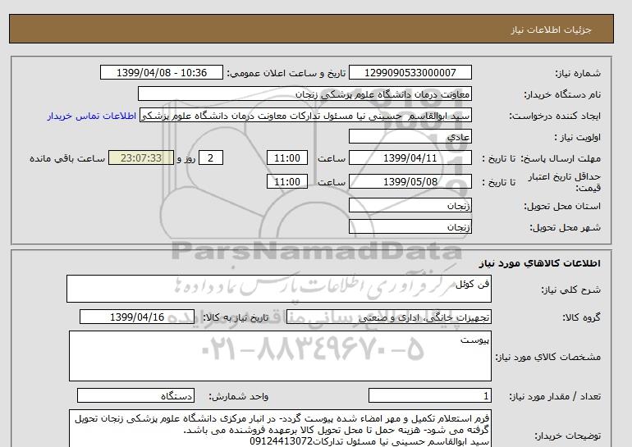This screenshot has width=632, height=447.
Task: Click the item specifications box پیوست
Action: (x=280, y=356)
